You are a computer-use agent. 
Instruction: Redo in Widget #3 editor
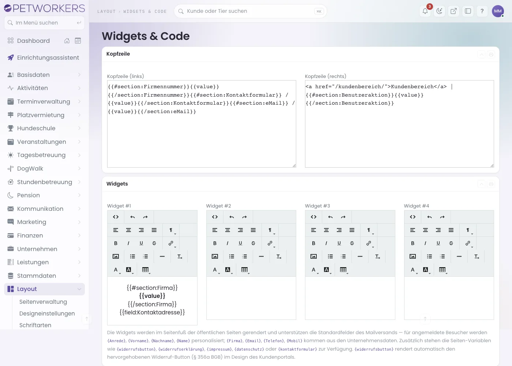point(343,217)
